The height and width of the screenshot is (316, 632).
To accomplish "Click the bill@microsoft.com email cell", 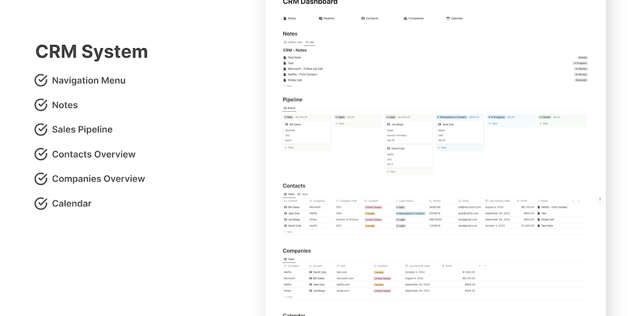I will (470, 207).
